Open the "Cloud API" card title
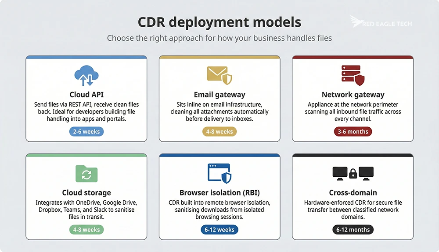Screen dimensions: 439x252 [x=86, y=94]
